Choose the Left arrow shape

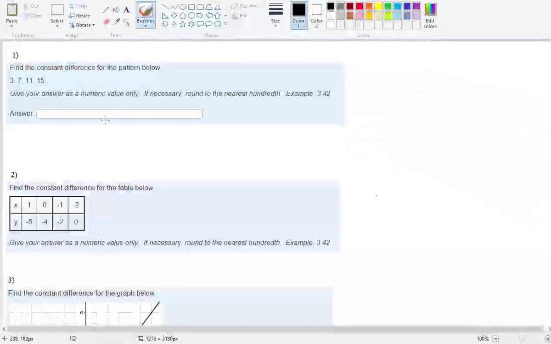[x=209, y=16]
